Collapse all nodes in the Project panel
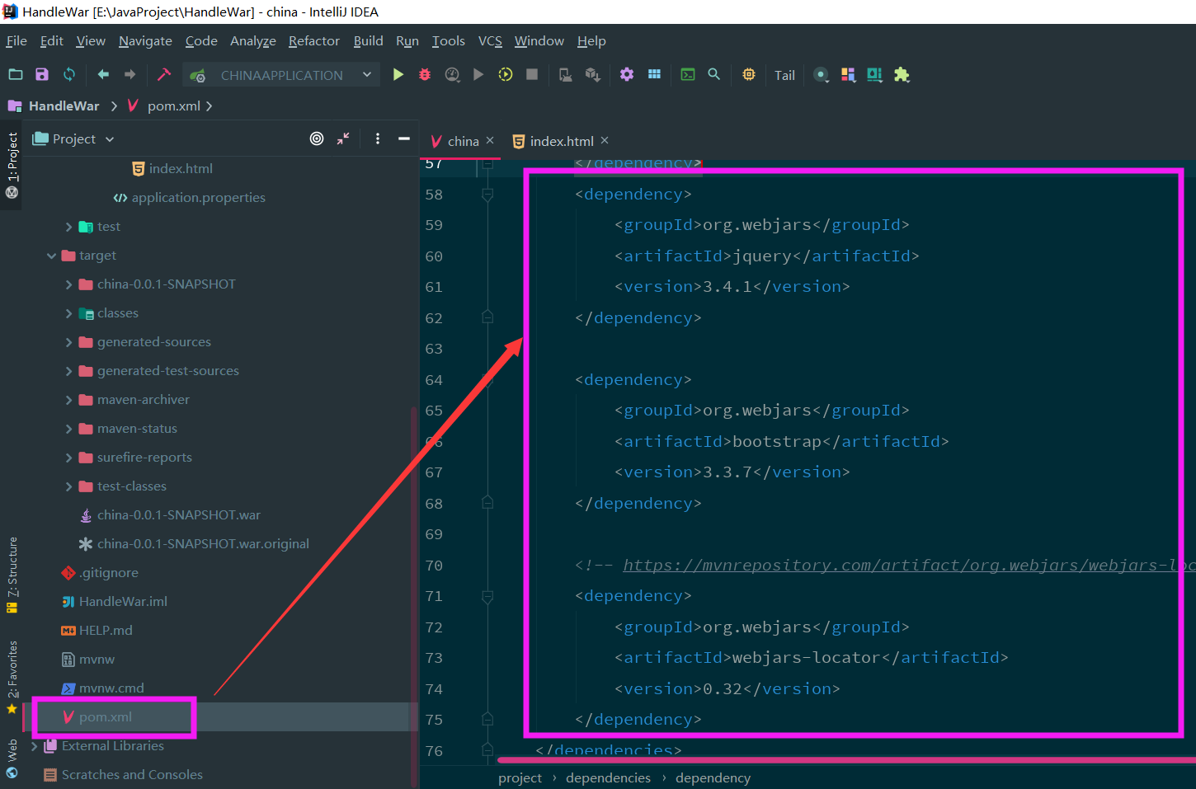1196x789 pixels. pos(343,139)
